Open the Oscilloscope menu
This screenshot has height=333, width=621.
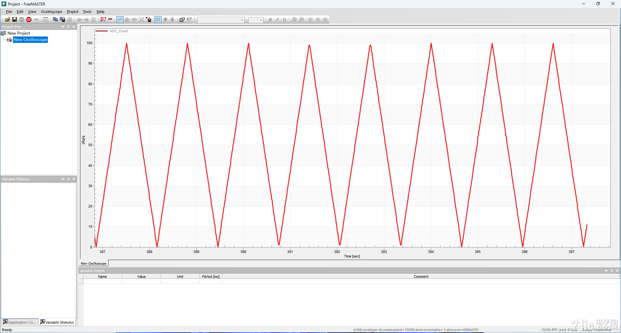(51, 12)
